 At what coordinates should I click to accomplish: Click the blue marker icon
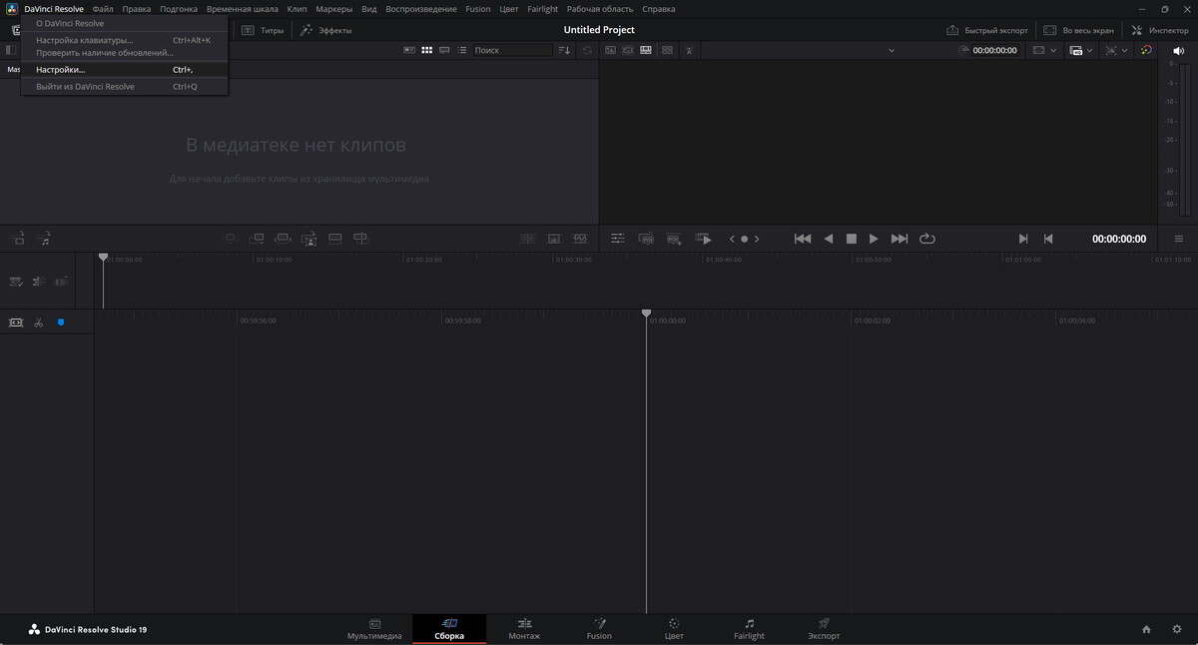61,322
